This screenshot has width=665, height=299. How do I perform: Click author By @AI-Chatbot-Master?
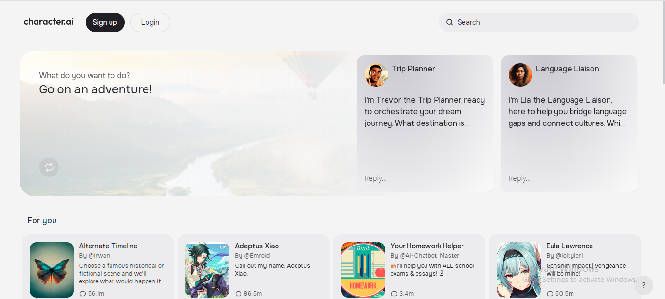425,256
